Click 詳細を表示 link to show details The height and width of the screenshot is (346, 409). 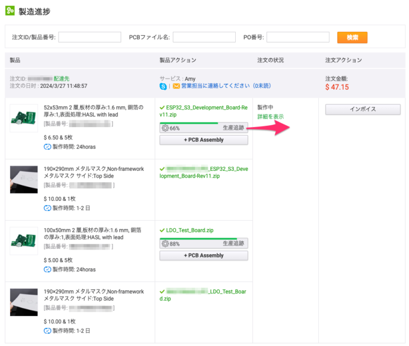click(x=270, y=117)
